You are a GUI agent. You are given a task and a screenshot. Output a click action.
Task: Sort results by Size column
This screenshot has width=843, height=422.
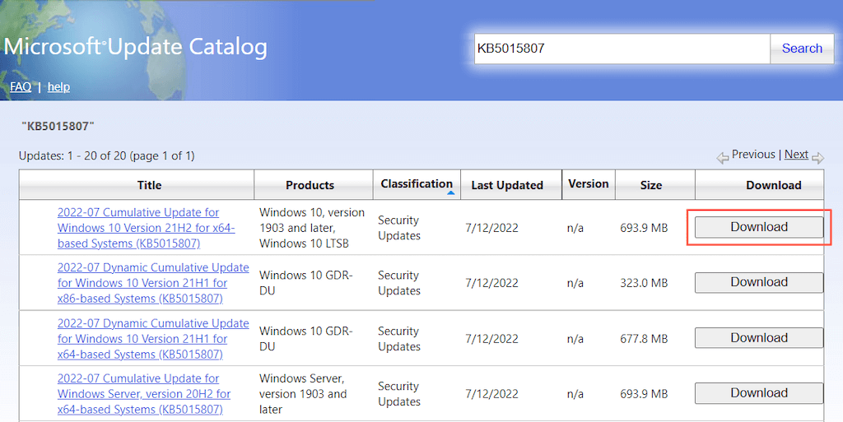[650, 185]
